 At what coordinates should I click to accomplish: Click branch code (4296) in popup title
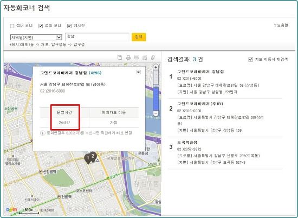[x=95, y=73]
